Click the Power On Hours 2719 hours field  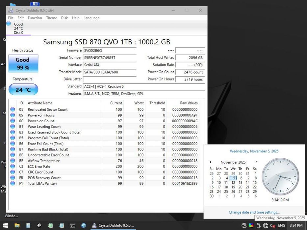[190, 79]
